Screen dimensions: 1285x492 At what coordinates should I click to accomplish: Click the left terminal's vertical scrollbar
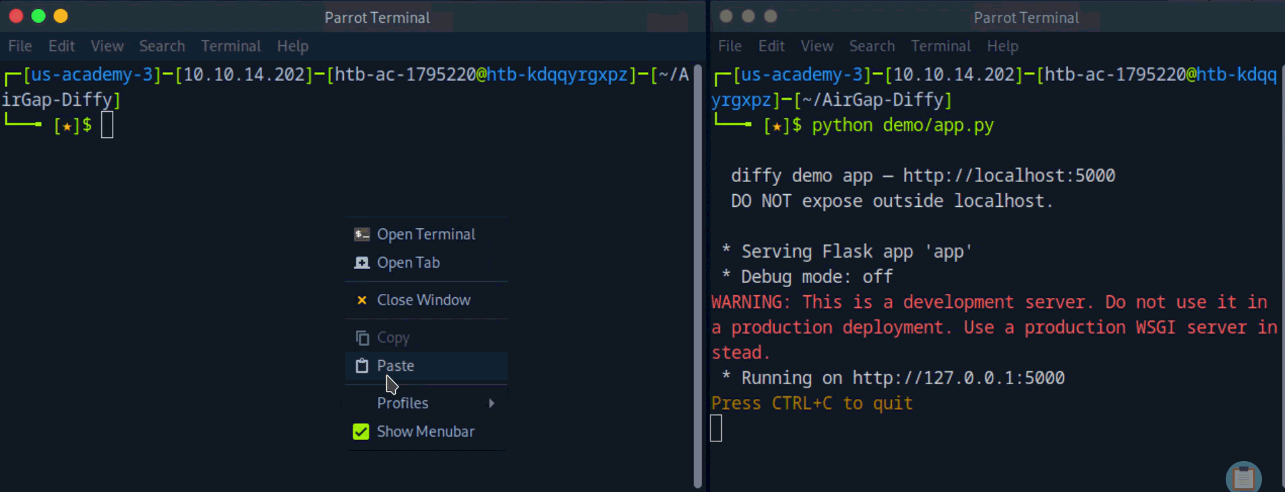point(698,275)
